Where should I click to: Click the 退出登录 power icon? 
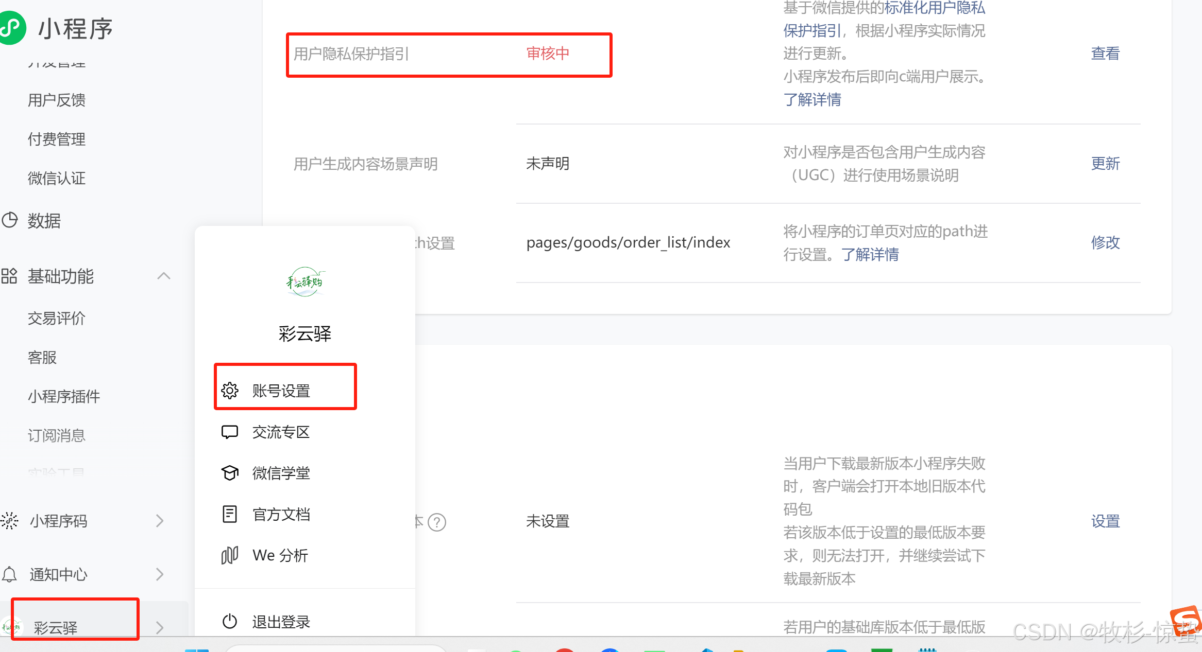click(x=230, y=621)
